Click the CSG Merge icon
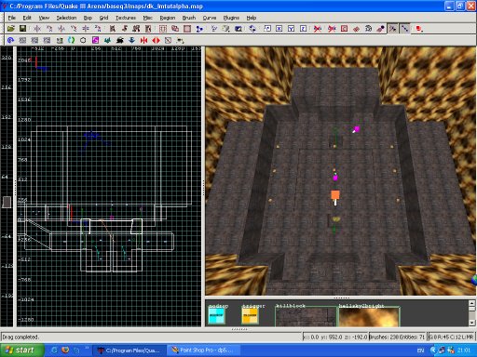The image size is (477, 357). point(175,29)
